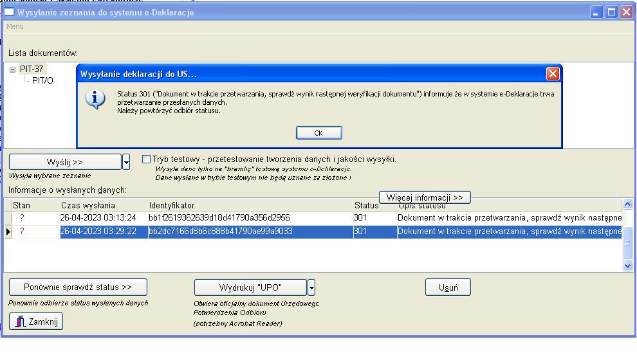Open the dropdown arrow next to Wyślij
The image size is (637, 362).
coord(126,162)
